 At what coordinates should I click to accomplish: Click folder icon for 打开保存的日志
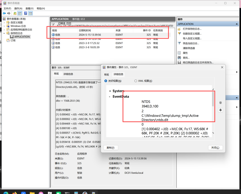point(179,29)
